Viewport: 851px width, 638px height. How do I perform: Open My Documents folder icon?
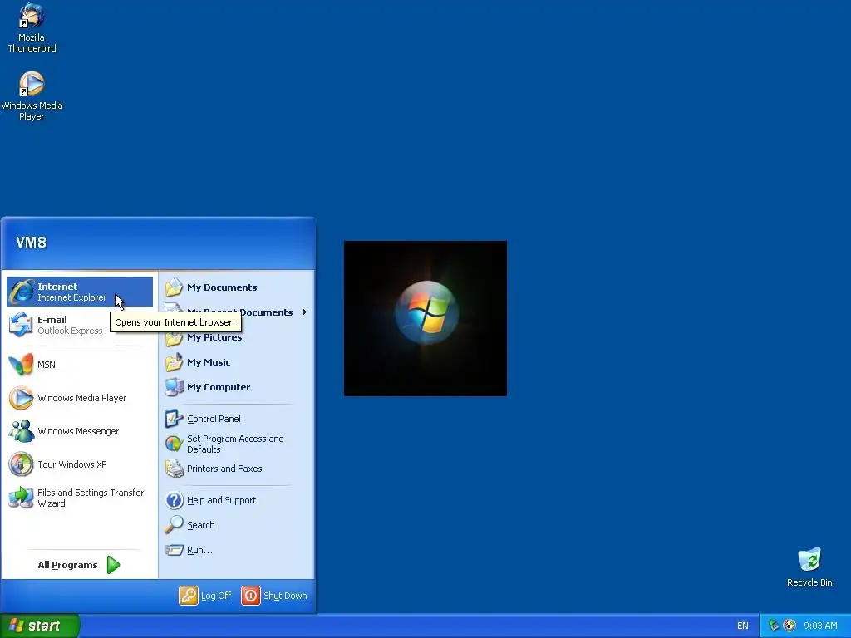pos(175,287)
